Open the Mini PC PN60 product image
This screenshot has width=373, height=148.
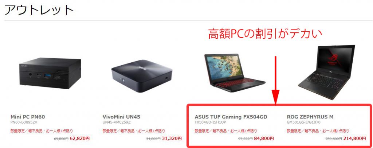coord(50,73)
